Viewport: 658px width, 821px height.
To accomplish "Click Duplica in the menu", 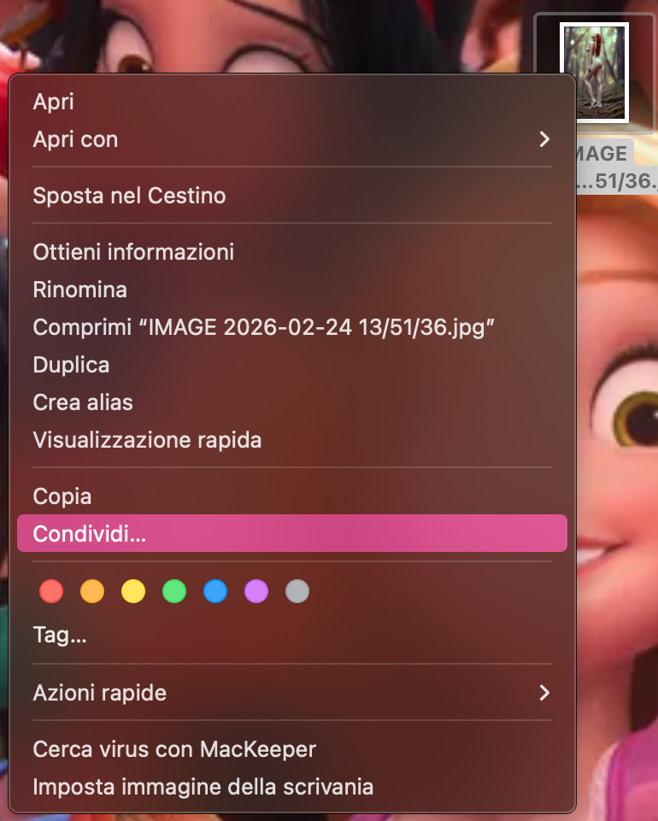I will [291, 365].
